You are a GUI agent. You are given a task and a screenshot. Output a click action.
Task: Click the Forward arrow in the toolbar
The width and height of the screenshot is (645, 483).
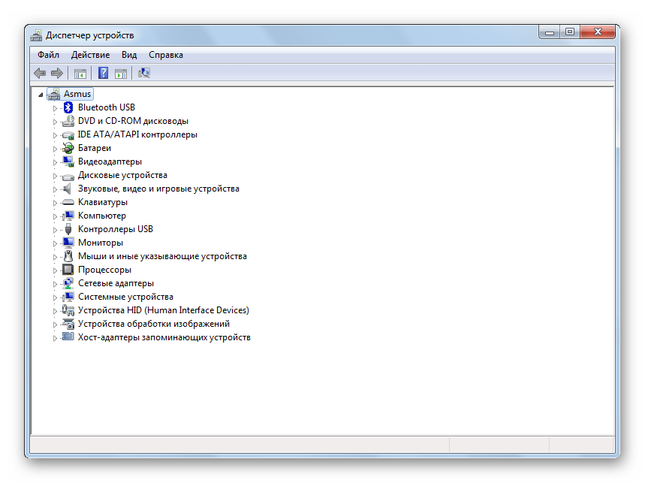point(56,73)
